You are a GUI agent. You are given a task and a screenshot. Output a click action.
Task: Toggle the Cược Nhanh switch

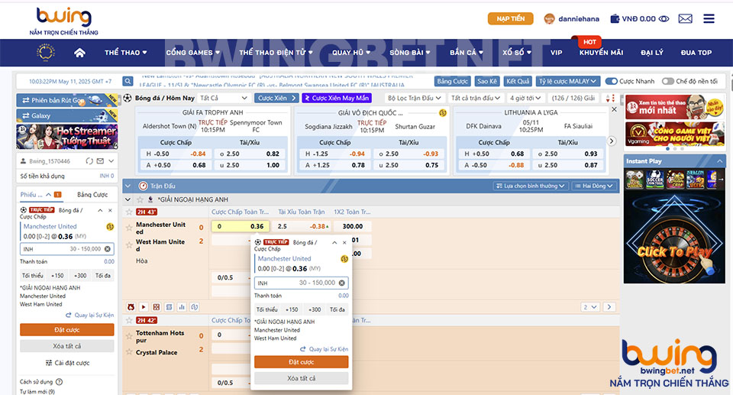tap(612, 81)
